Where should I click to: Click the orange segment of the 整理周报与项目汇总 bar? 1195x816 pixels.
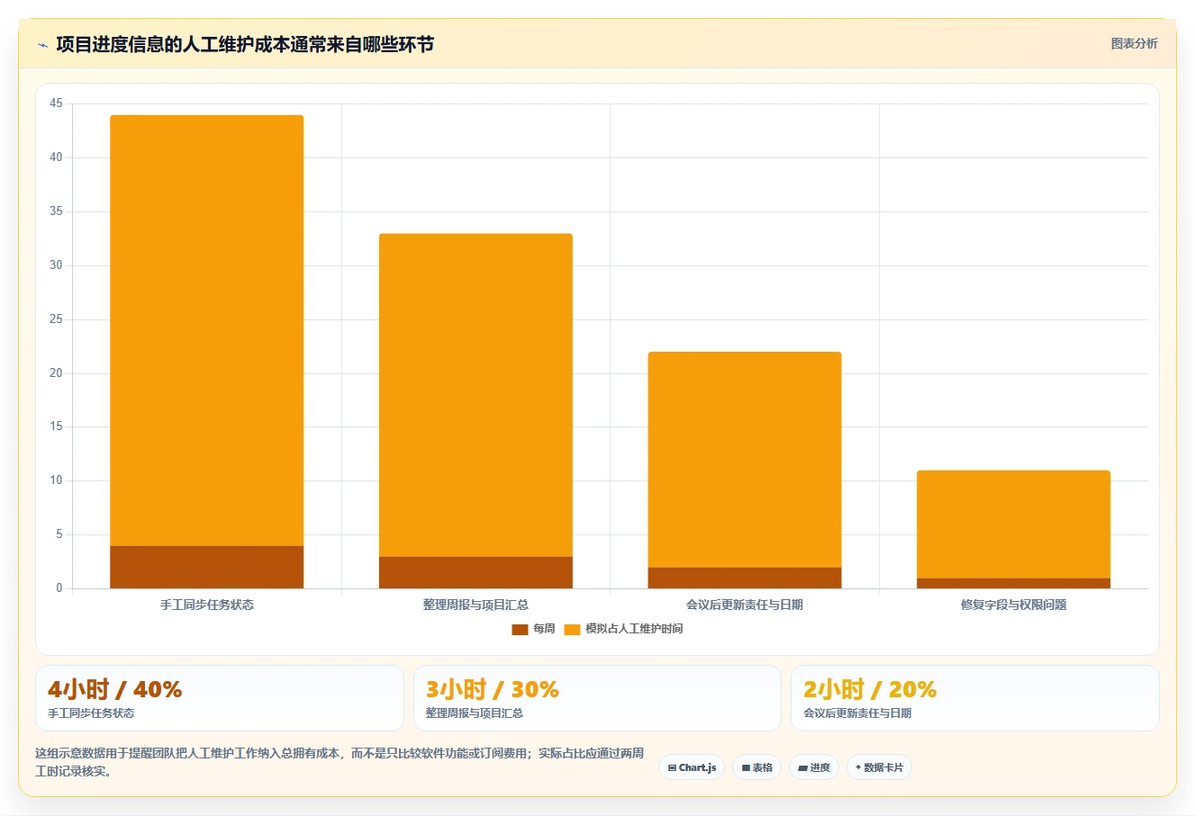pos(475,395)
